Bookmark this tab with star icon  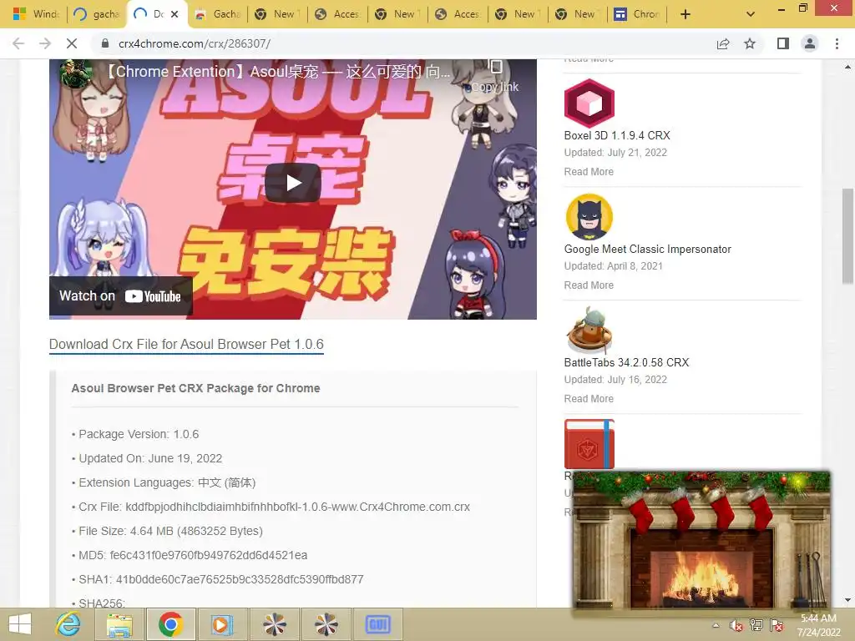click(750, 43)
